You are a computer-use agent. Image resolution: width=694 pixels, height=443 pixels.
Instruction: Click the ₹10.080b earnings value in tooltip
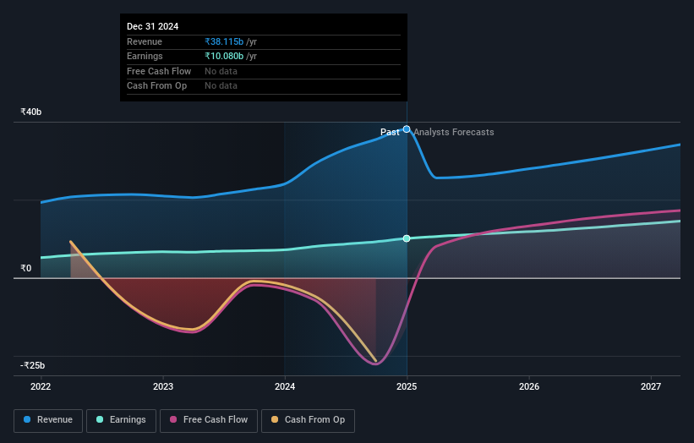(224, 56)
